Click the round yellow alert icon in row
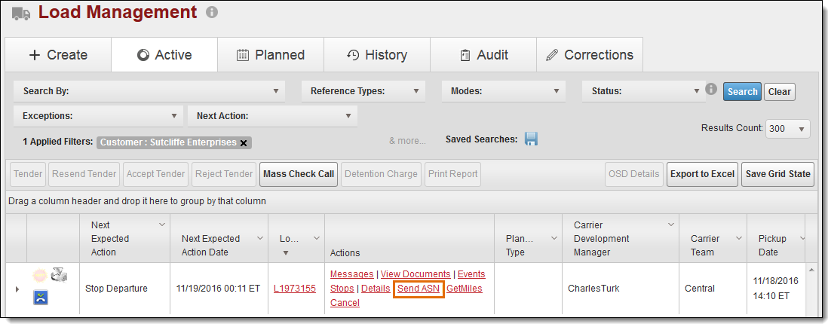This screenshot has width=828, height=324. tap(40, 276)
